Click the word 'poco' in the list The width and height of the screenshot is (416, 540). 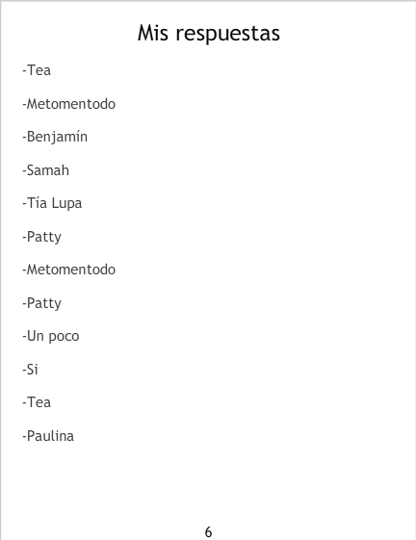pyautogui.click(x=64, y=337)
